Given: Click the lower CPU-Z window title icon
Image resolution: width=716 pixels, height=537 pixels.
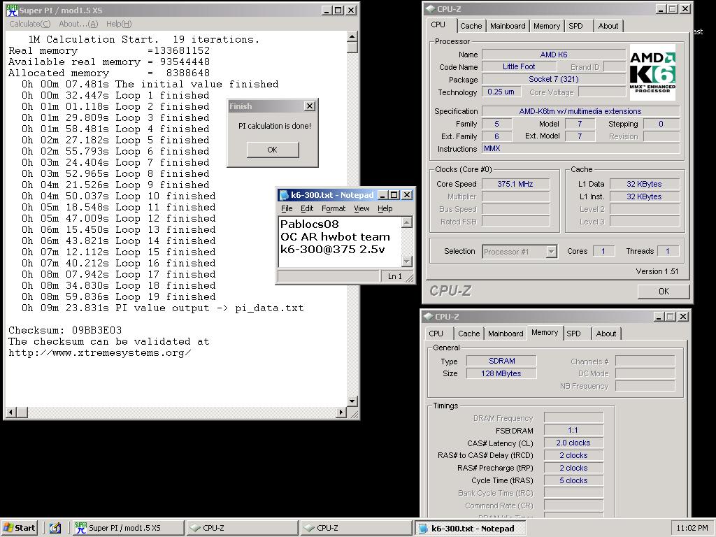Looking at the screenshot, I should click(x=428, y=317).
